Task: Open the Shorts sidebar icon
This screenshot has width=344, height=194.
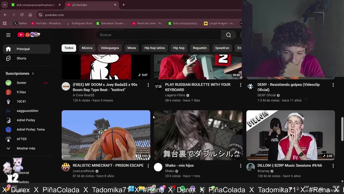Action: pos(8,58)
